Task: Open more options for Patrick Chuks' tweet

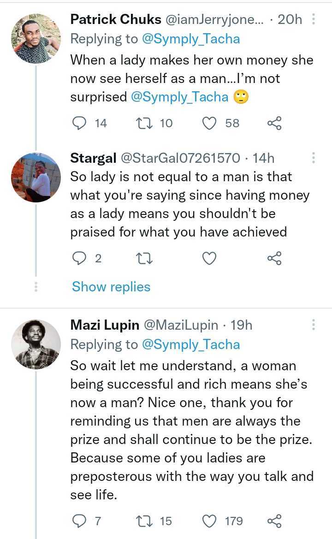Action: [314, 19]
